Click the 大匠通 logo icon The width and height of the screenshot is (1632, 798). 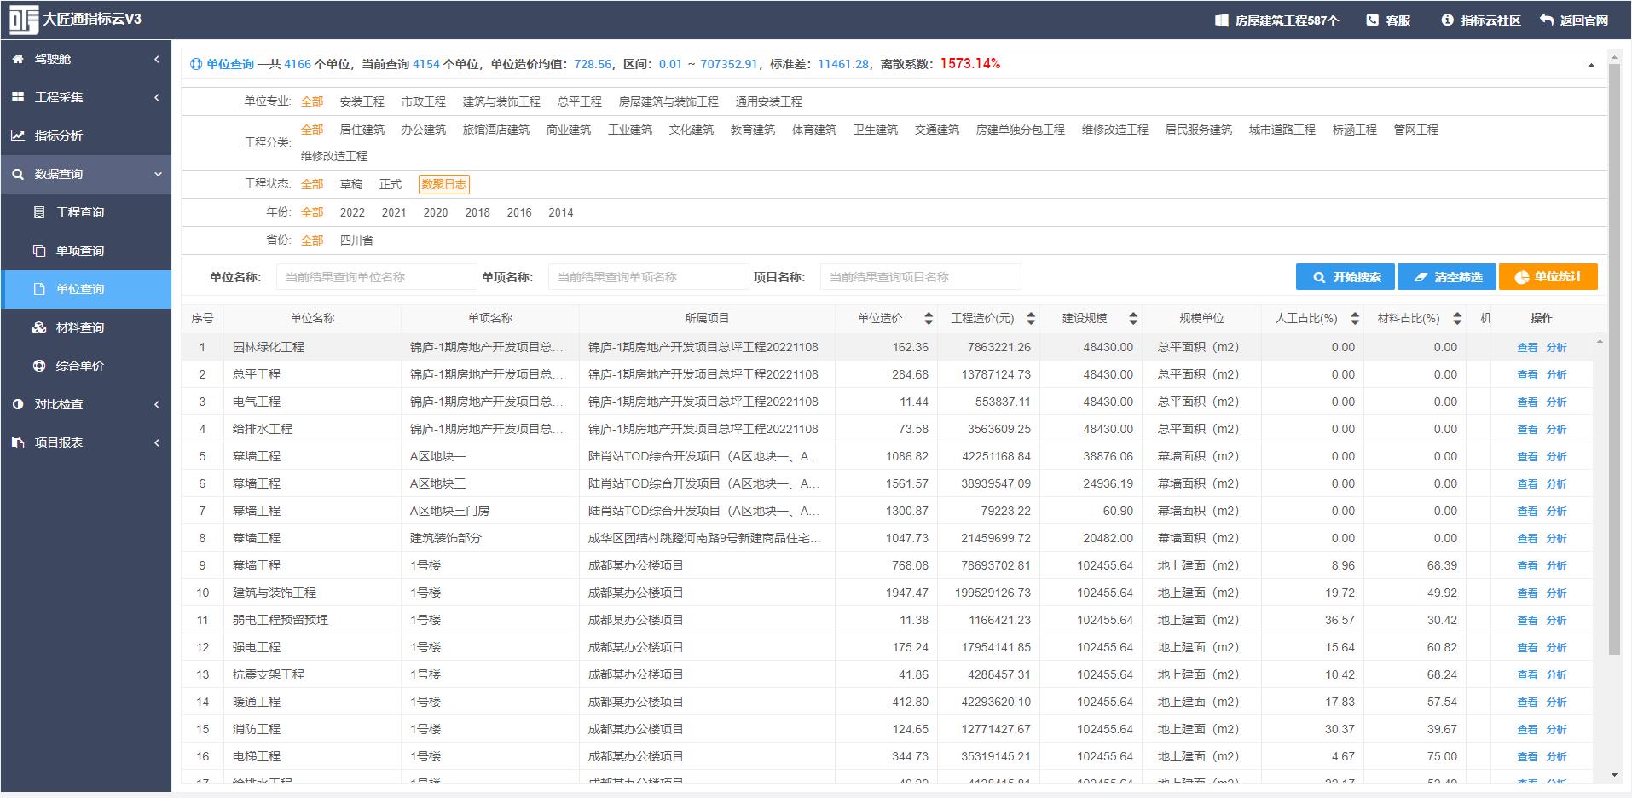click(x=23, y=20)
